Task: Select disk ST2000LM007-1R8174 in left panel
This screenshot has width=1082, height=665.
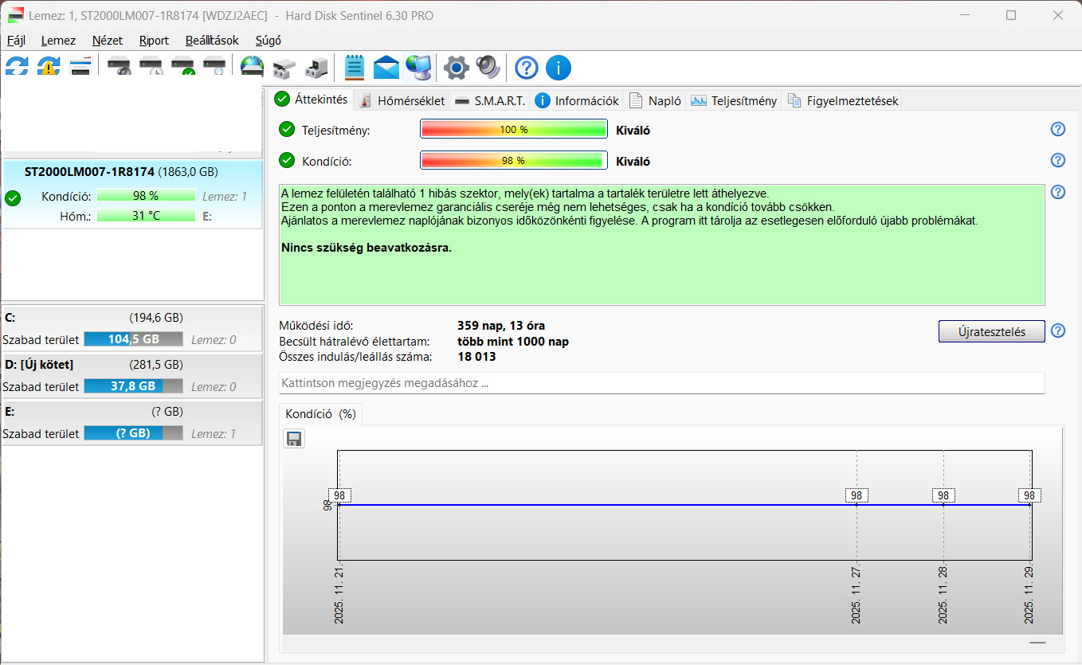Action: [132, 194]
